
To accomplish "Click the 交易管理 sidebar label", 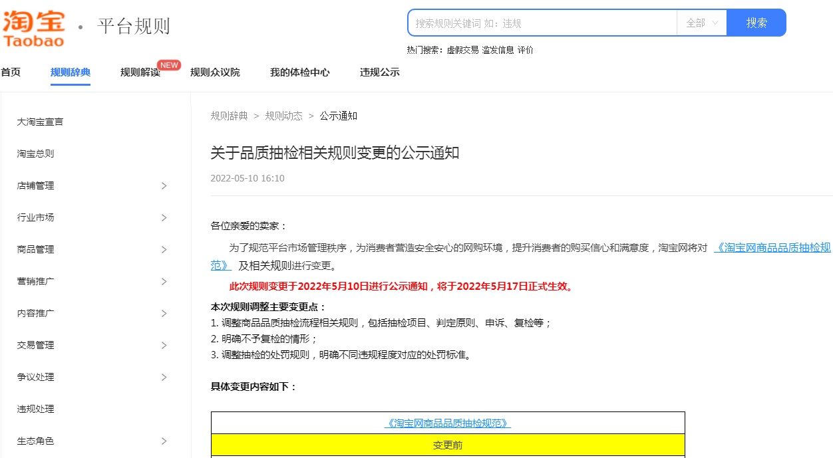I will click(x=36, y=345).
